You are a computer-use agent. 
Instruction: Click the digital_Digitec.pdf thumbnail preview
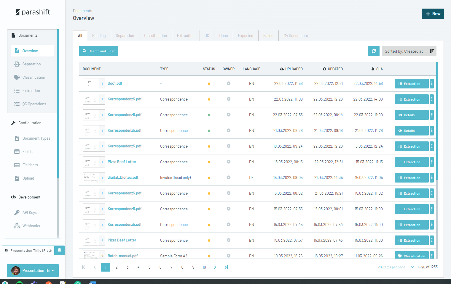pos(94,178)
